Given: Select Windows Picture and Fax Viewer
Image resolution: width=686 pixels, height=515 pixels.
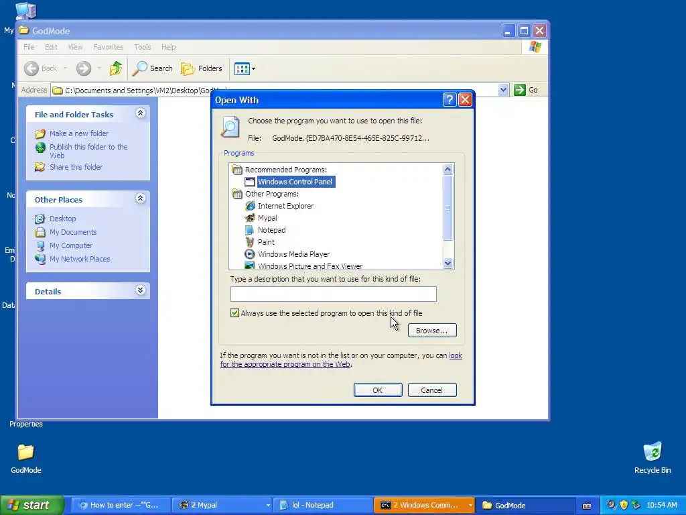Looking at the screenshot, I should point(310,266).
